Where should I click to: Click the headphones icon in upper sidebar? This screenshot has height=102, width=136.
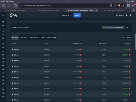tap(3, 55)
